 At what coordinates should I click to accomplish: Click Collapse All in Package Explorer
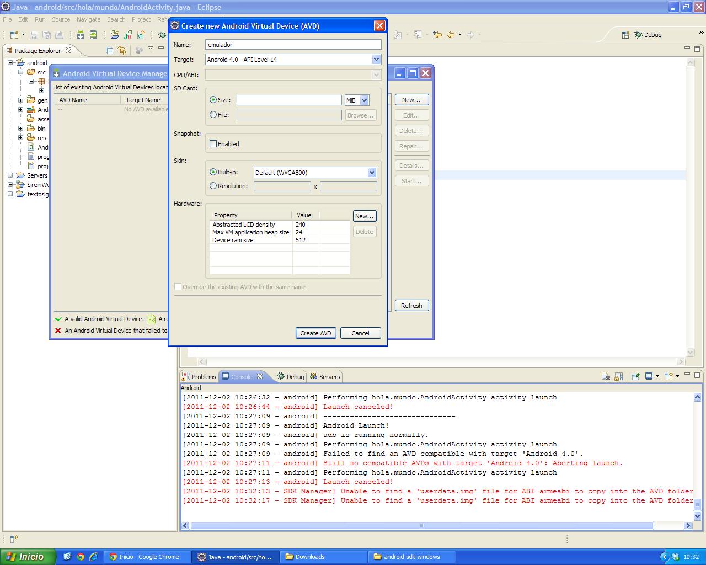pos(109,50)
